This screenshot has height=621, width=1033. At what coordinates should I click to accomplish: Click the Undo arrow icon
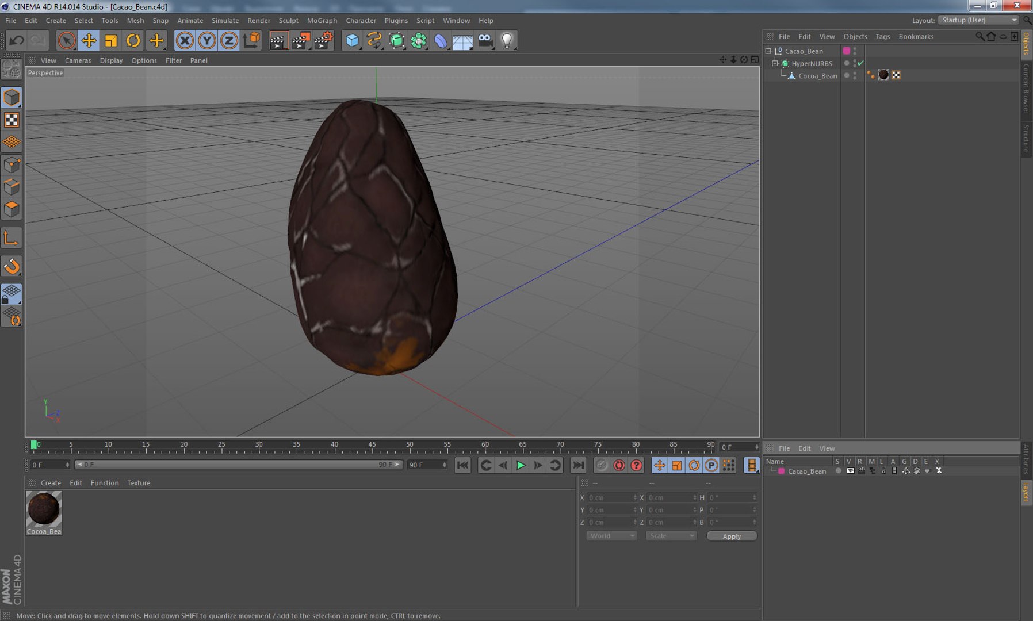coord(17,40)
